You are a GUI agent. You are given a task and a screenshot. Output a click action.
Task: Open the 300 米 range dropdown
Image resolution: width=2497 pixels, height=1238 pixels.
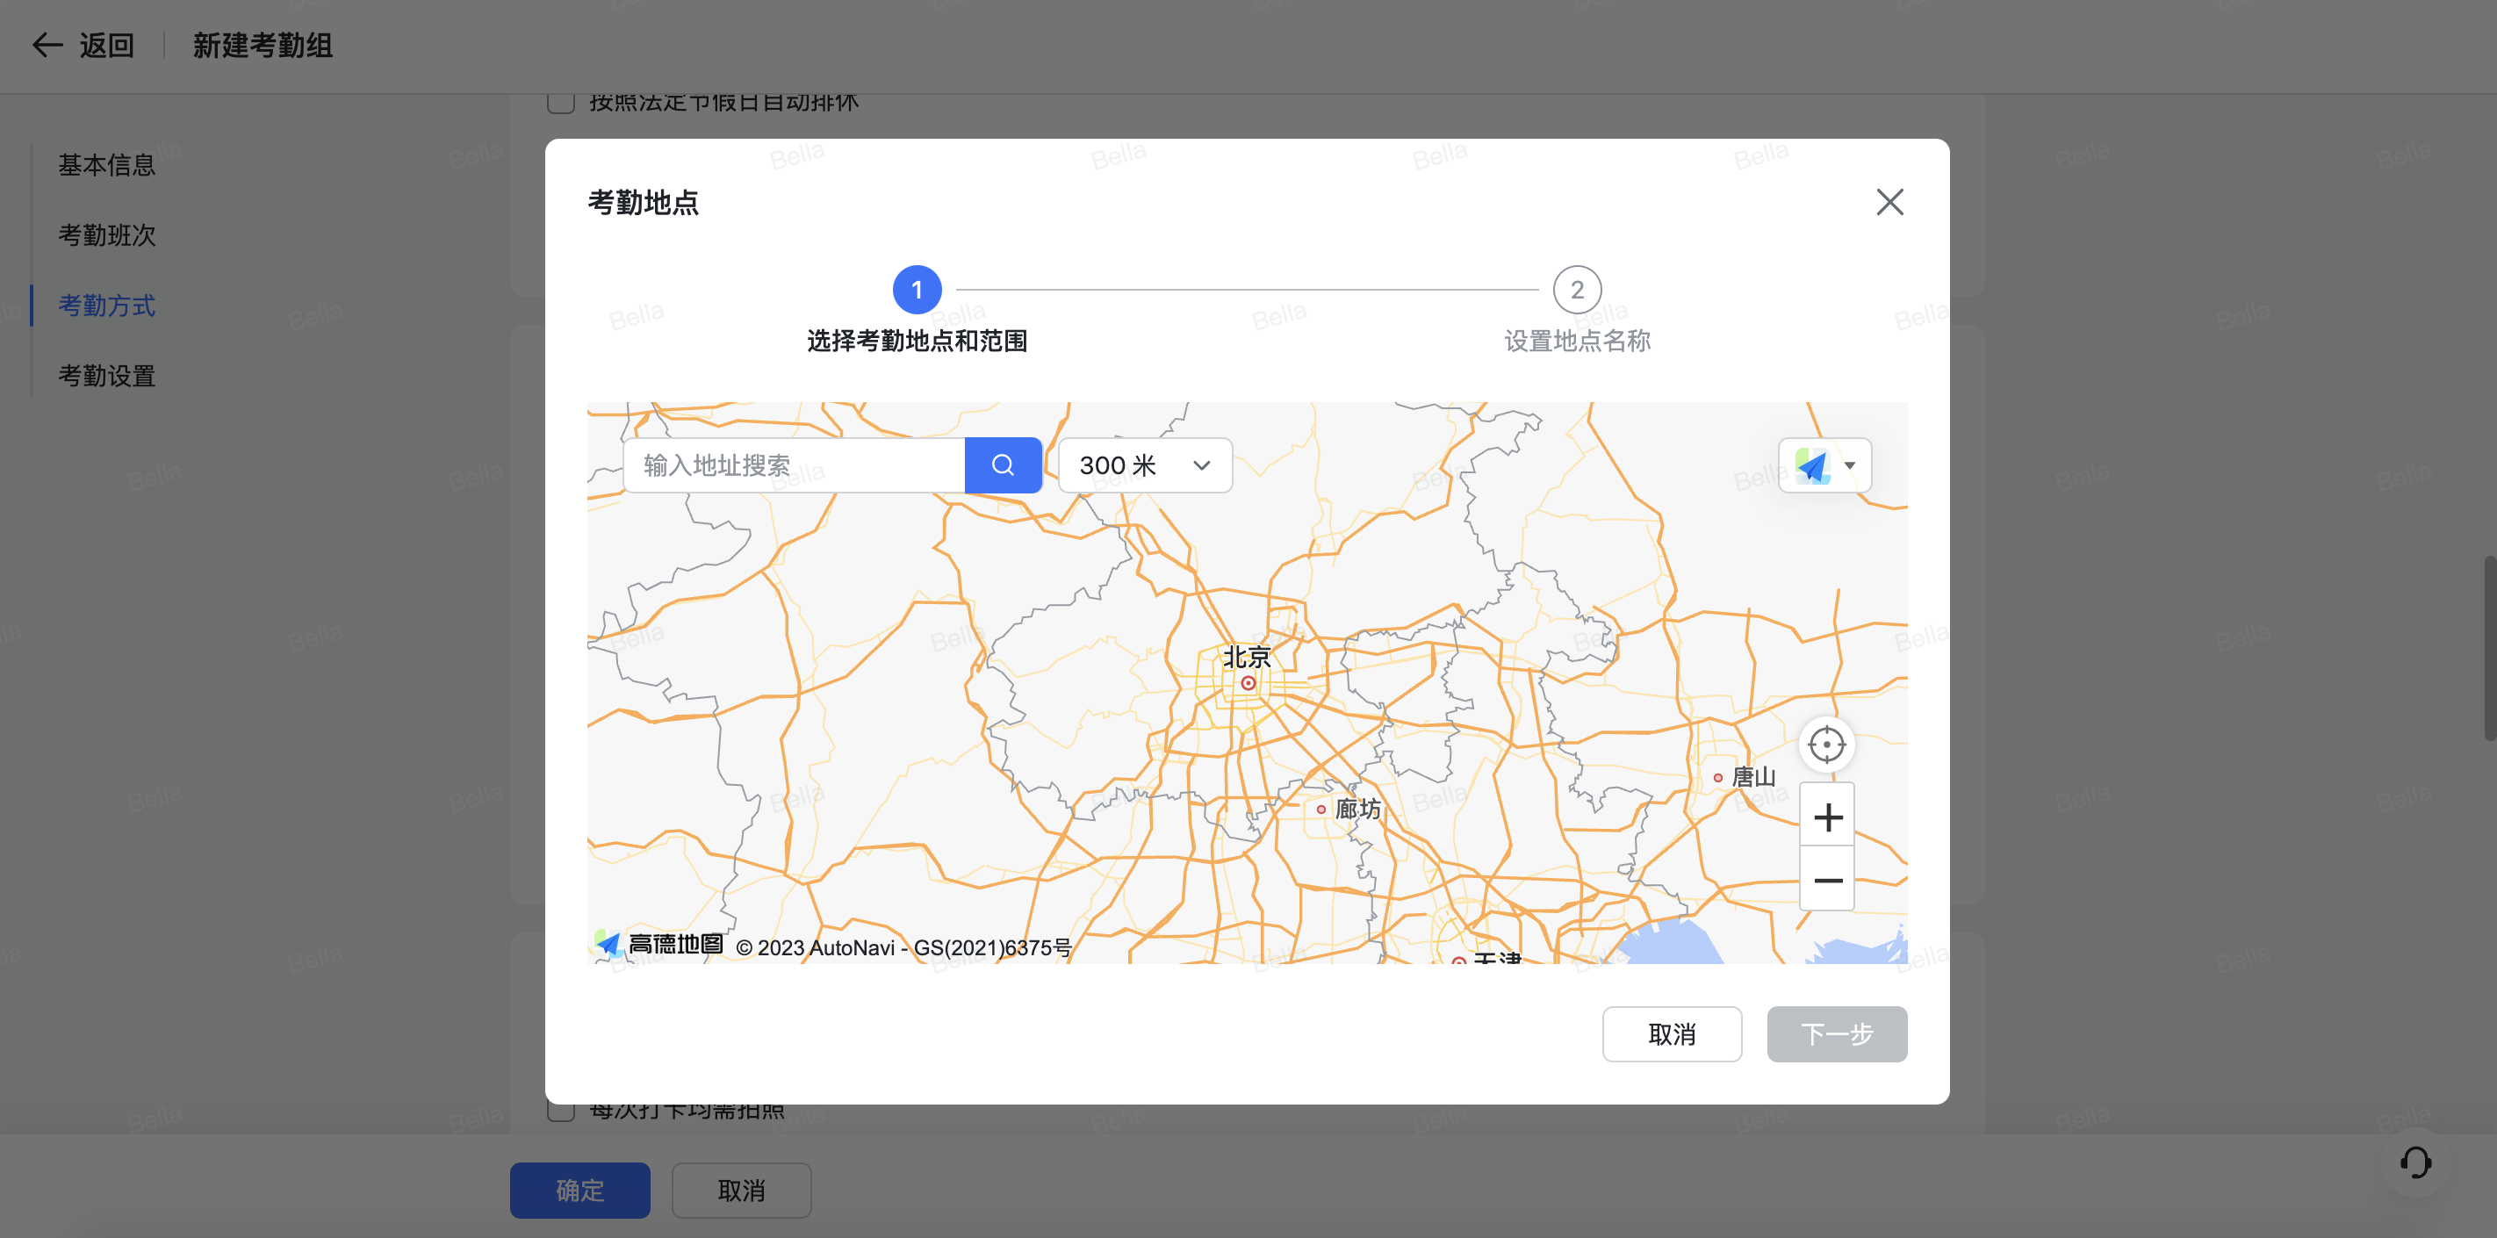(1145, 465)
